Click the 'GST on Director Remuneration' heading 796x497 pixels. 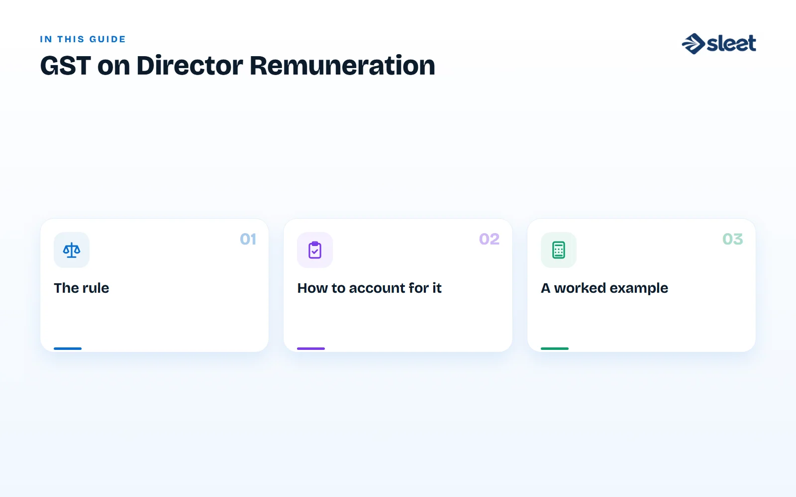coord(238,66)
